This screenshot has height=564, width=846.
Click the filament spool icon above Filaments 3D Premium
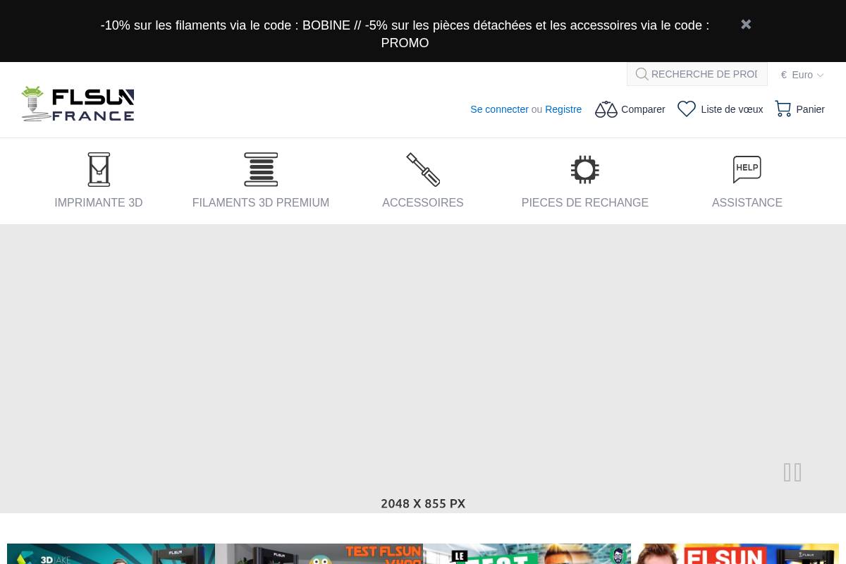pyautogui.click(x=261, y=169)
